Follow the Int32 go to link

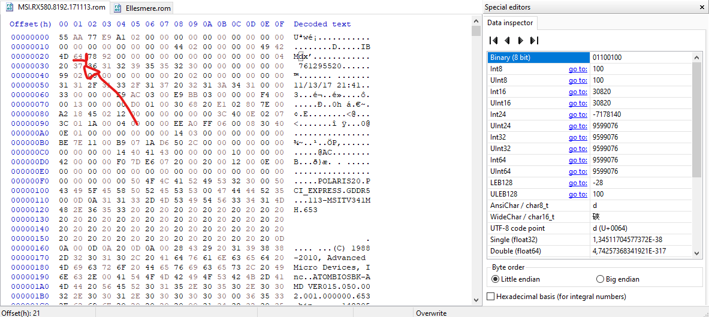pos(577,137)
